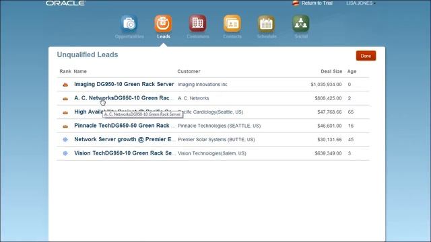Click customer Premier Solar Systems (BUTTE, US)

216,139
